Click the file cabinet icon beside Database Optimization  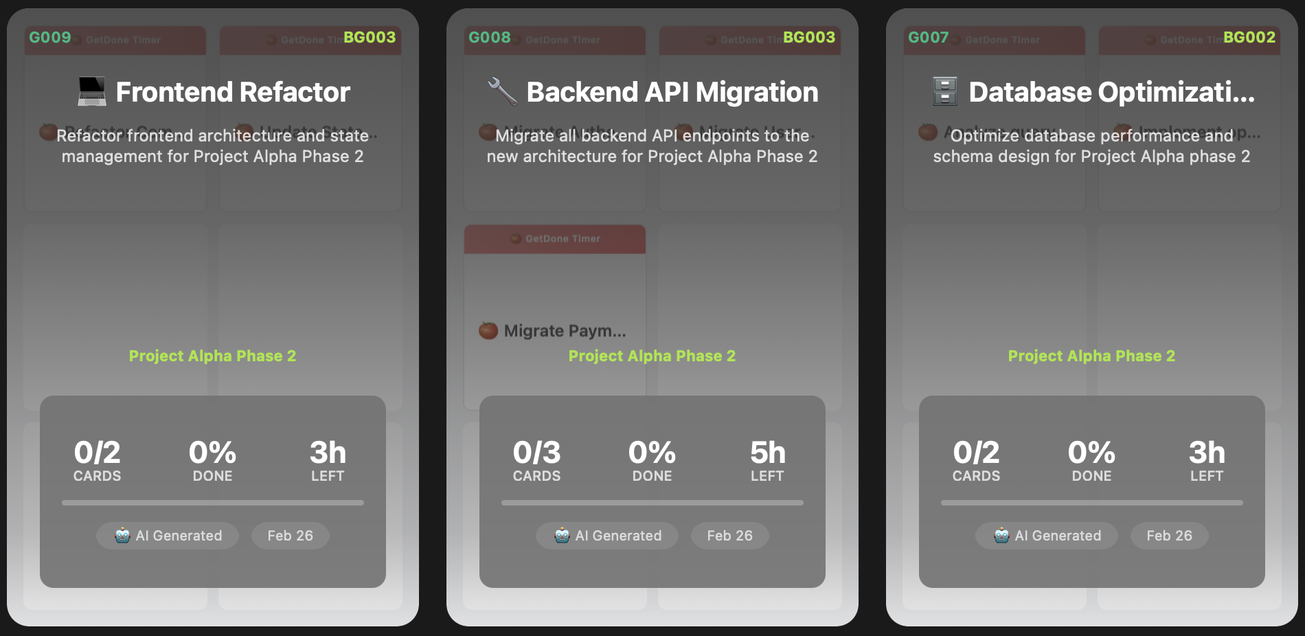[945, 92]
